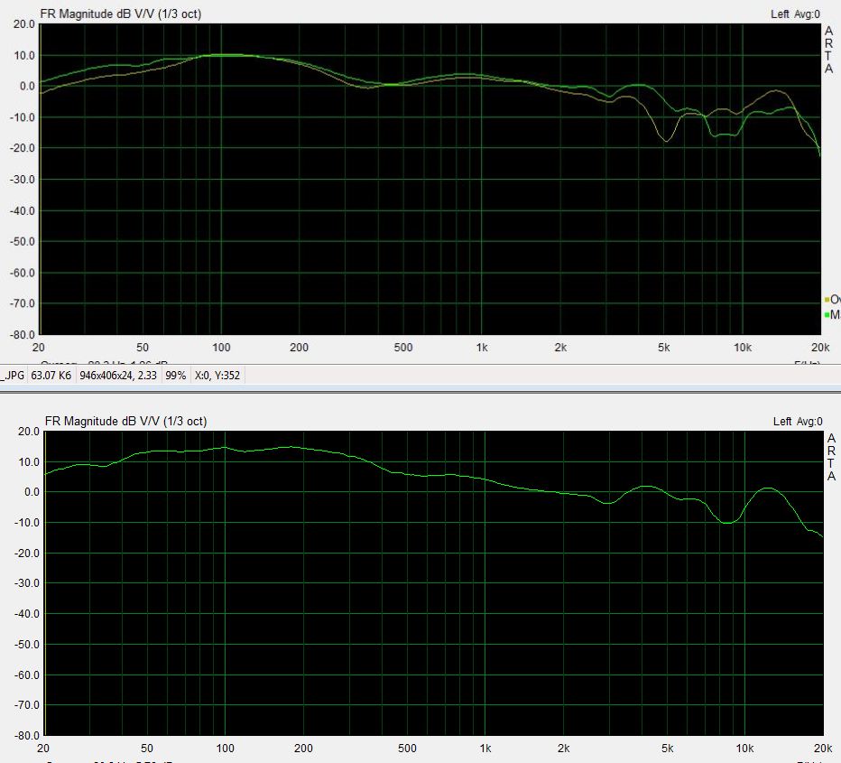Click the '-30.0' dB label on the lower graph
The image size is (841, 763).
click(27, 583)
